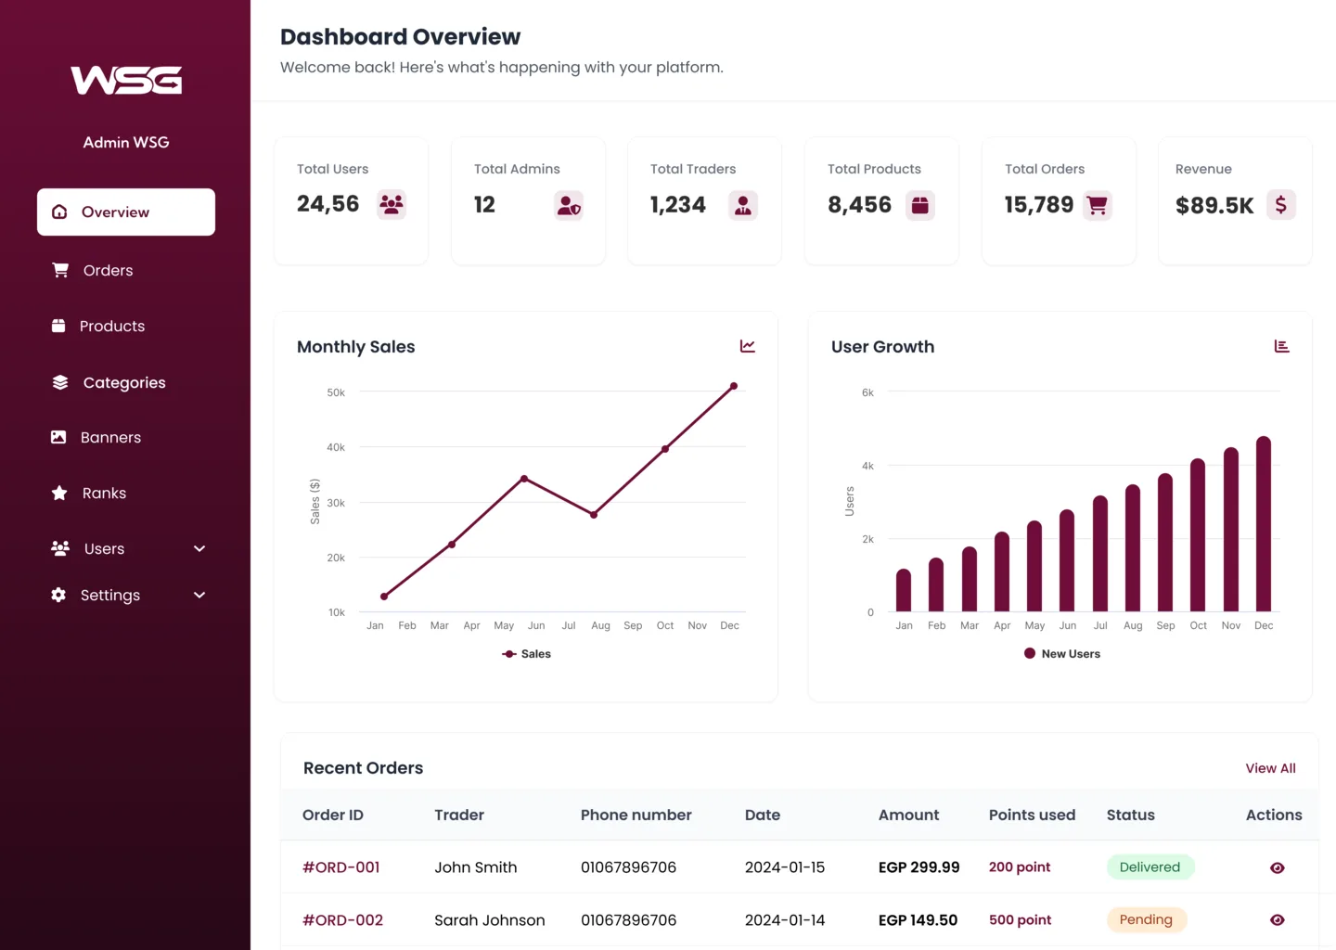Viewport: 1336px width, 950px height.
Task: Click the trader name Sarah Johnson
Action: point(490,920)
